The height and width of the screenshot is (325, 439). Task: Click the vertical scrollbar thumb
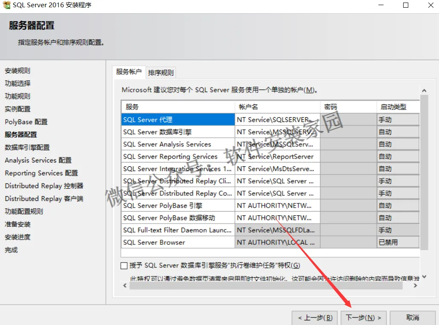[424, 172]
